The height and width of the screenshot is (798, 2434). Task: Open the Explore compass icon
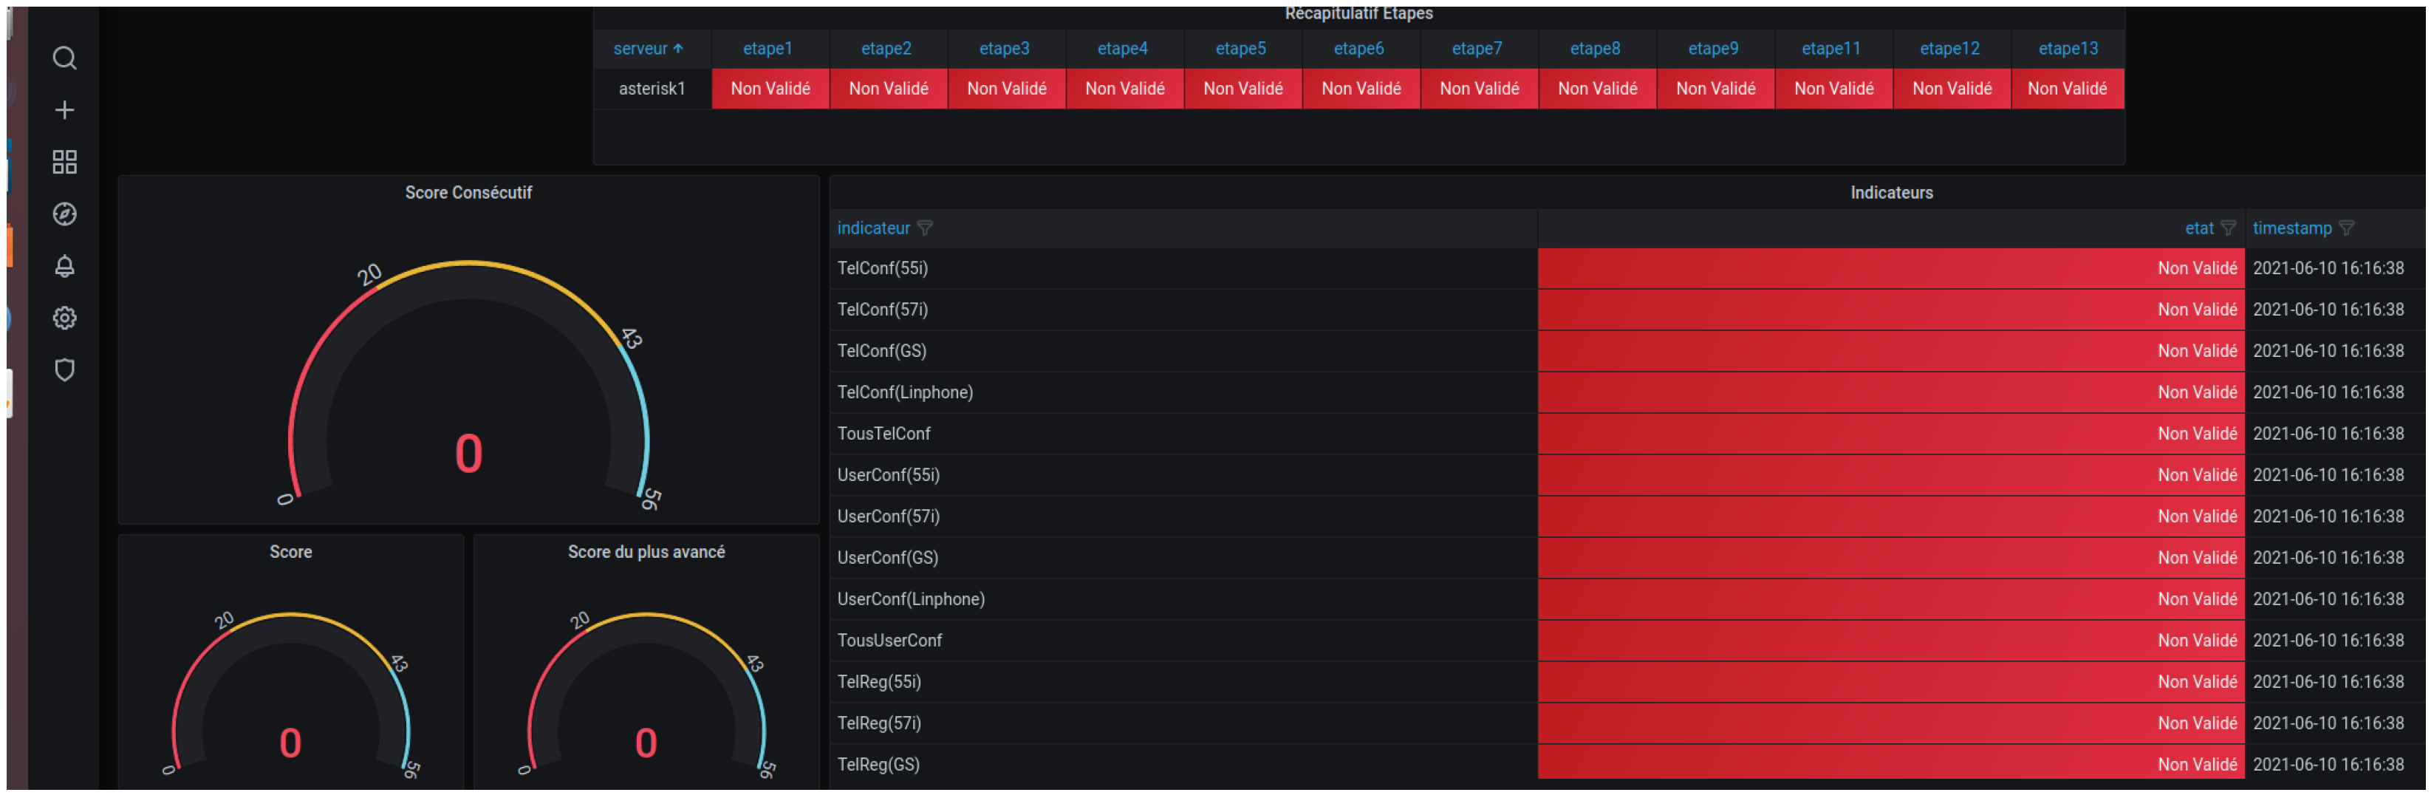click(64, 214)
